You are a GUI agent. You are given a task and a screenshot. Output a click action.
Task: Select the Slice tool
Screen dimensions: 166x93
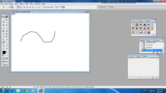point(7,25)
